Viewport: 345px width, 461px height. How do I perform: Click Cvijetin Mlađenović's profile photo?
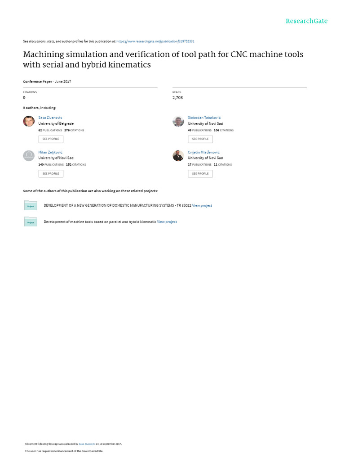(178, 156)
